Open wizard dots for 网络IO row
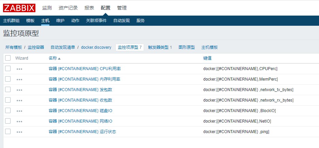This screenshot has width=319, height=148. (19, 122)
